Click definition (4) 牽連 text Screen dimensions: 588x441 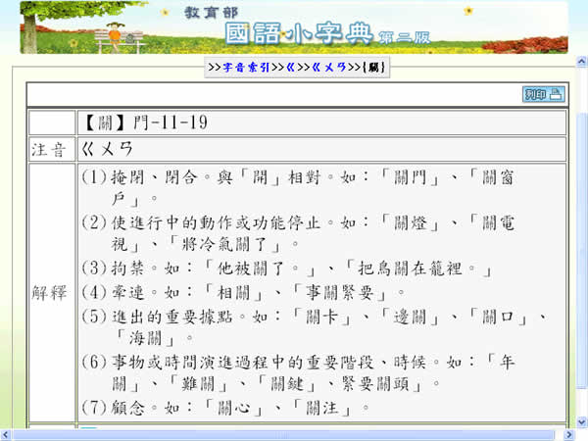pyautogui.click(x=243, y=292)
